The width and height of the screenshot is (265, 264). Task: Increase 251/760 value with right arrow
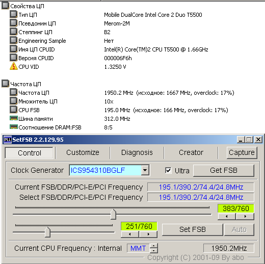(148, 234)
